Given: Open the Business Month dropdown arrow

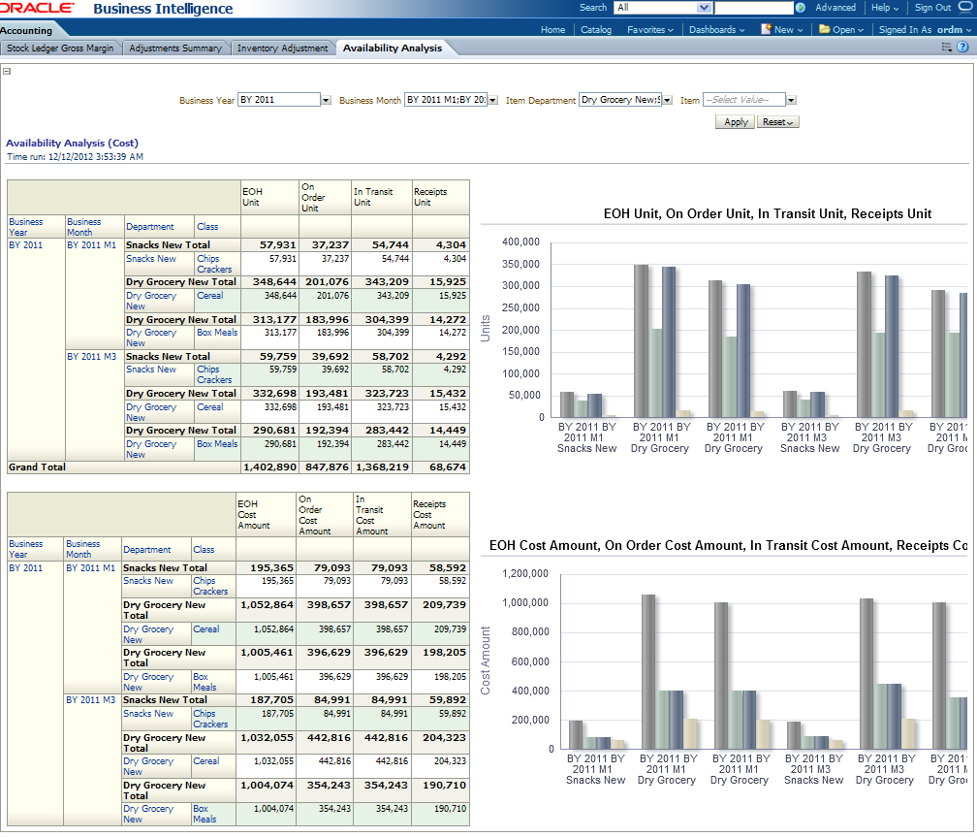Looking at the screenshot, I should [492, 100].
